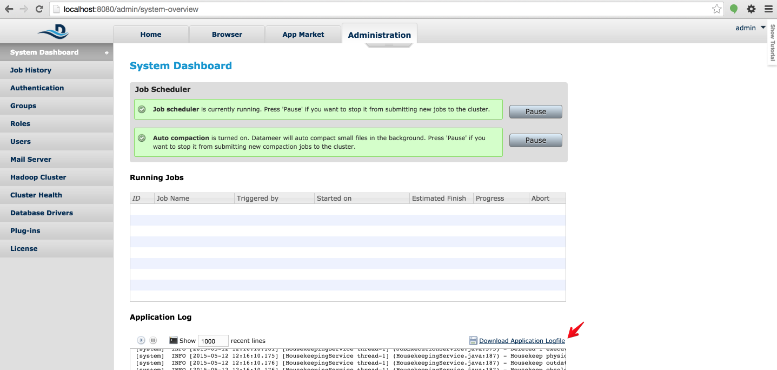
Task: Open the Show Tutorial side panel
Action: [x=772, y=42]
